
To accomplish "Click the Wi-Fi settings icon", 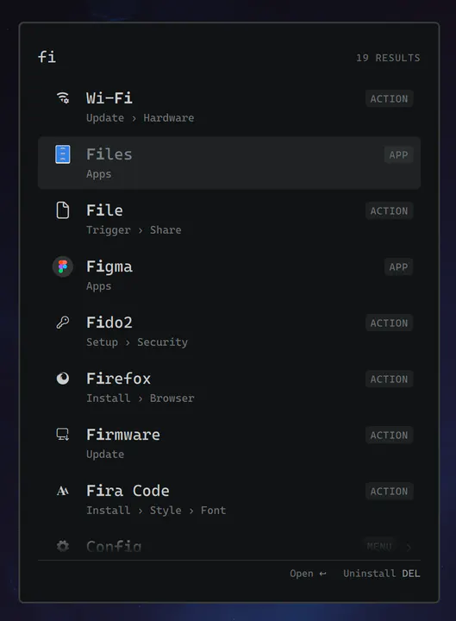I will point(63,97).
